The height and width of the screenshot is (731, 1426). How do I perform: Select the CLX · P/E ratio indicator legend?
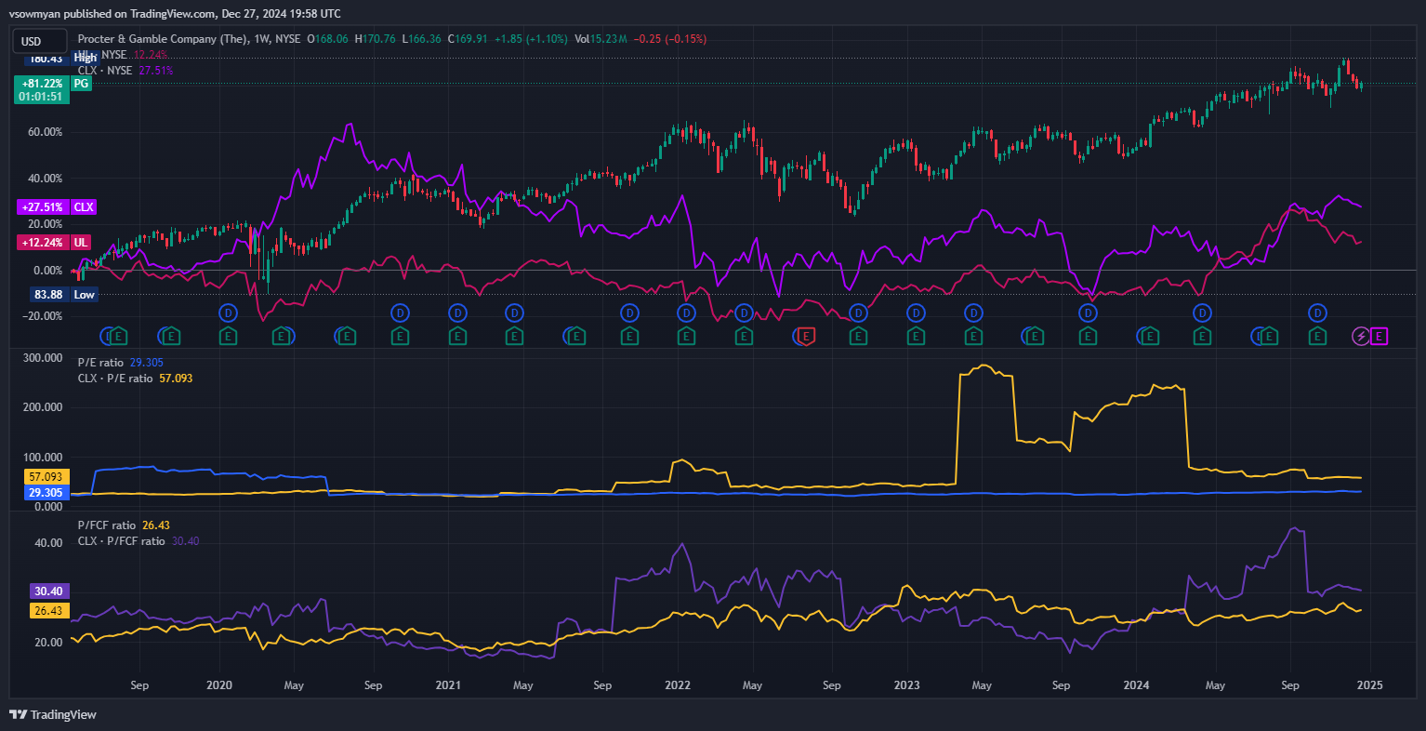136,379
